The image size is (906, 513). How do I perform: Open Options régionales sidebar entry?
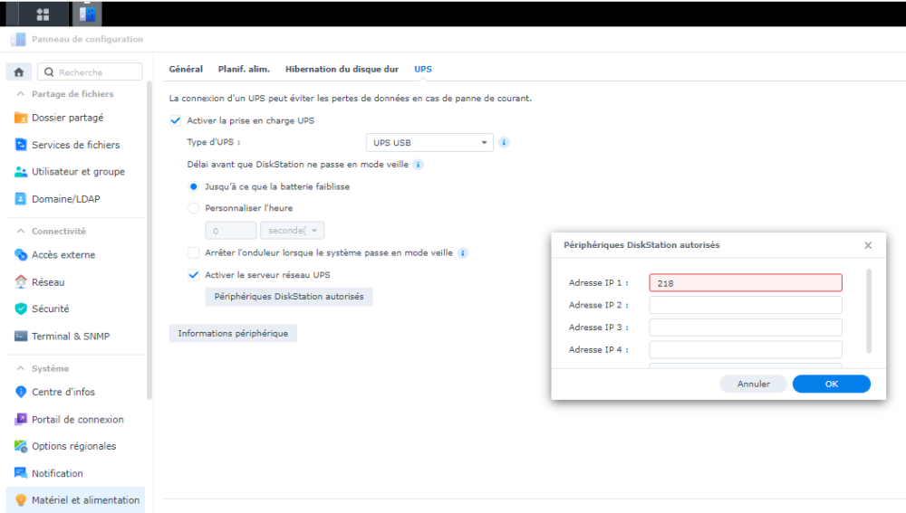tap(76, 446)
